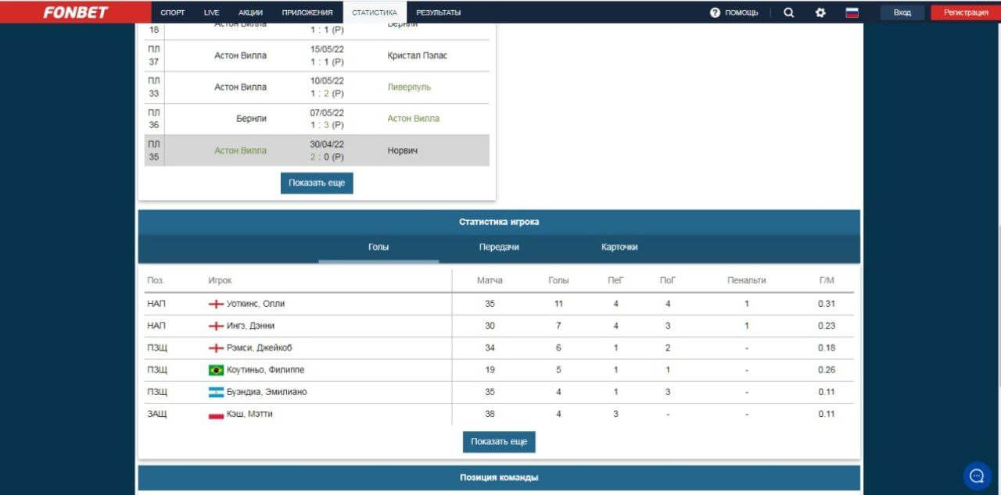
Task: Click Argentina flag next to Buendia
Action: 216,392
